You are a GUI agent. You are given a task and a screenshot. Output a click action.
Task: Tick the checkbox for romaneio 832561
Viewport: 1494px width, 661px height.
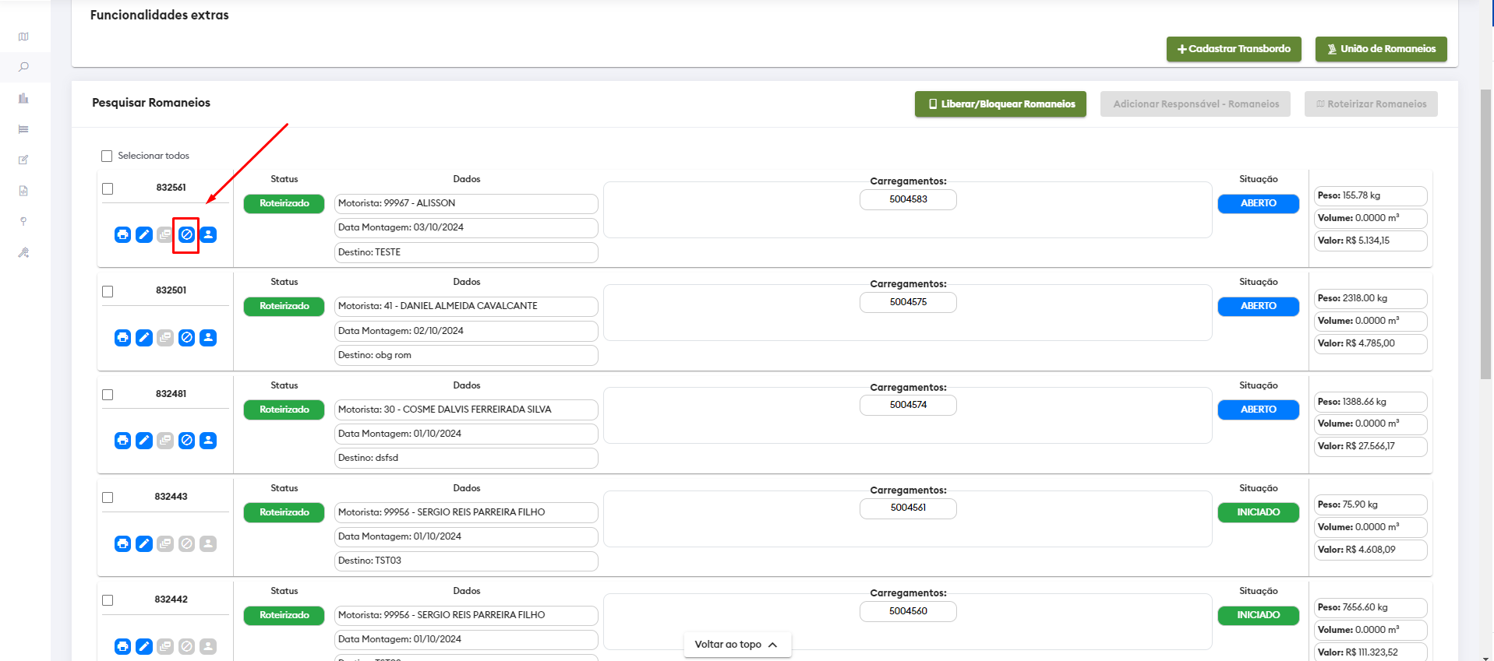click(x=108, y=188)
